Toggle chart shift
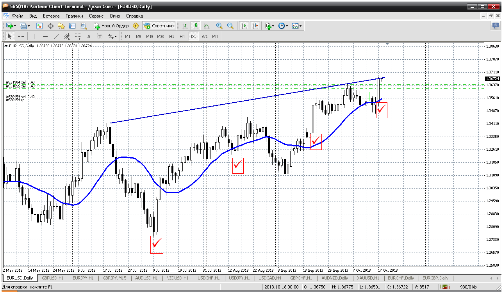 (x=255, y=26)
